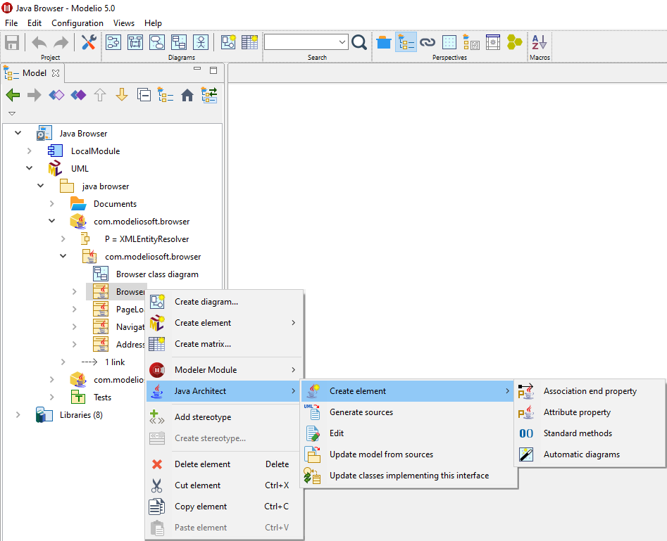This screenshot has height=541, width=667.
Task: Navigate back with green left arrow
Action: (x=13, y=95)
